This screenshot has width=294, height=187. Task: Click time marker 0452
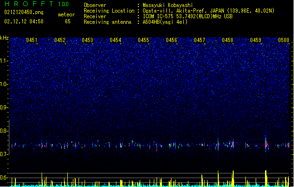pyautogui.click(x=60, y=40)
